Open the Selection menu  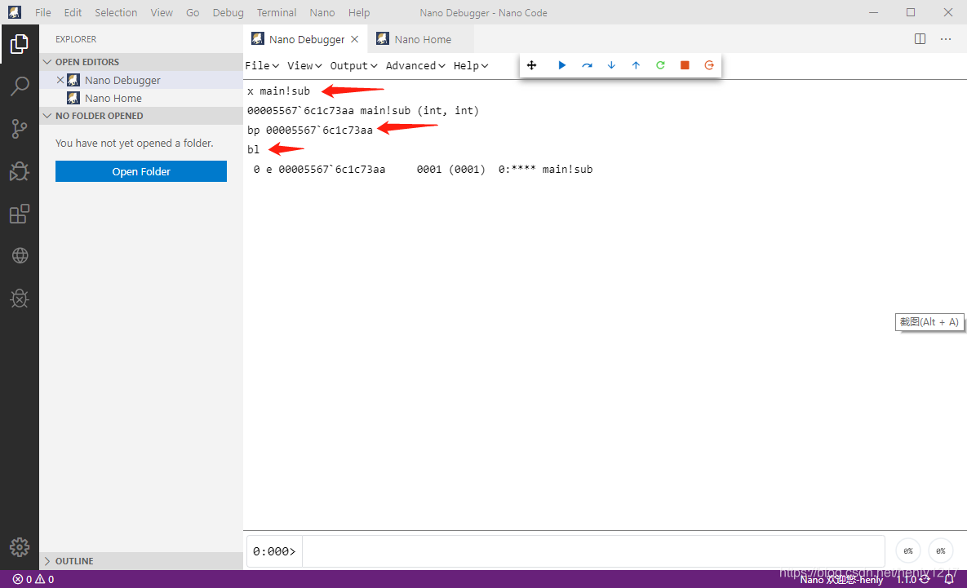[116, 12]
